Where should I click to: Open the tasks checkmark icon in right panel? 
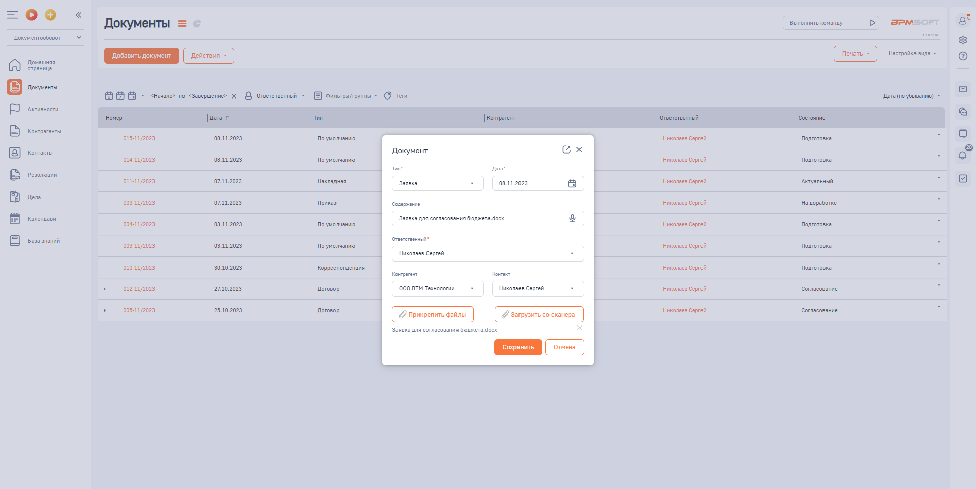pos(963,178)
